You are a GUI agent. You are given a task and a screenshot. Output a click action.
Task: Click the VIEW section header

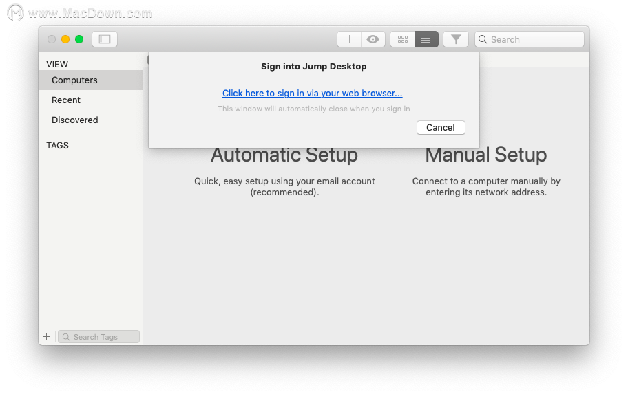point(57,64)
